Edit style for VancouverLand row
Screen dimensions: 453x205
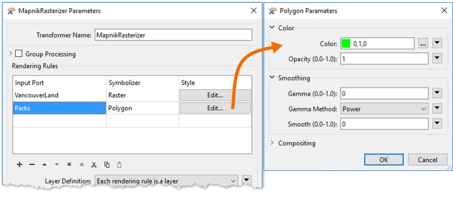[215, 95]
